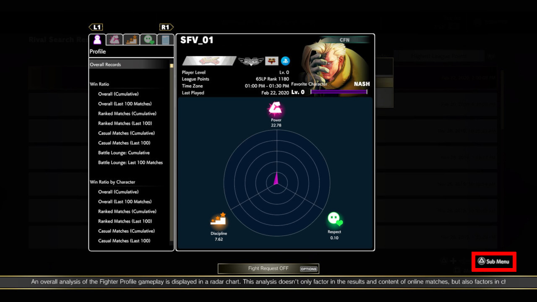
Task: Open Win Ratio Overall (Last 100 Matches)
Action: [125, 104]
